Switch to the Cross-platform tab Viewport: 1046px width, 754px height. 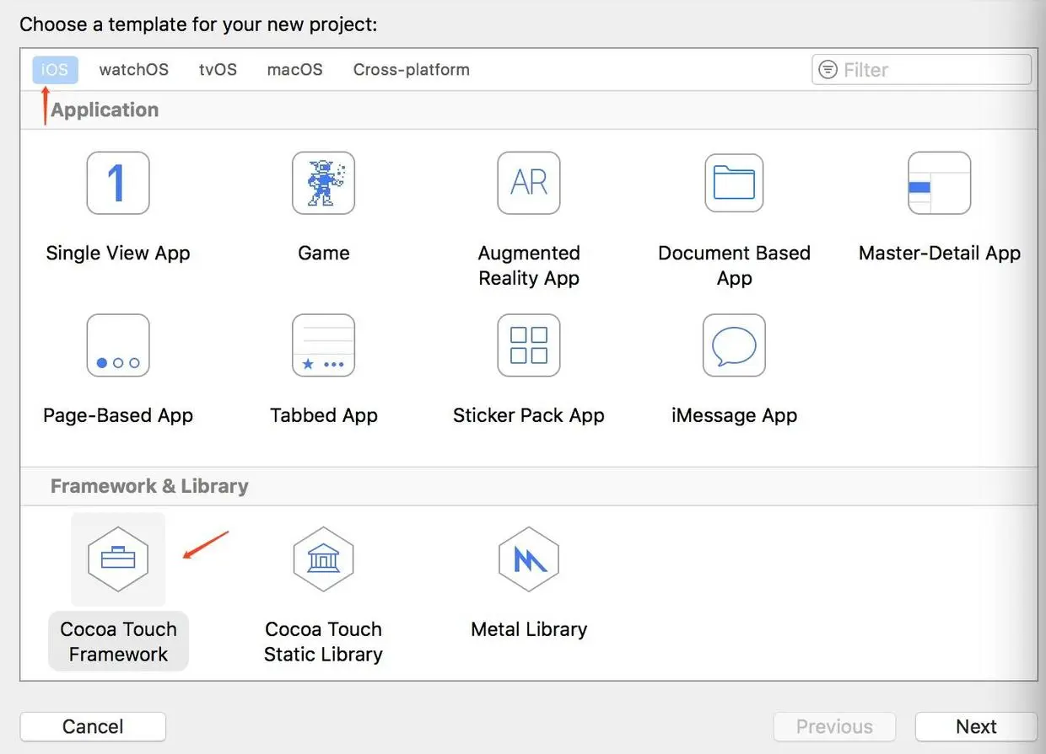click(412, 70)
